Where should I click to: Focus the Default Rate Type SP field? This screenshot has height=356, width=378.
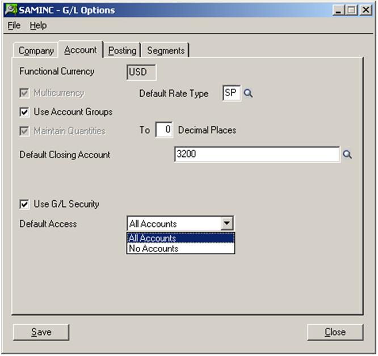(231, 93)
